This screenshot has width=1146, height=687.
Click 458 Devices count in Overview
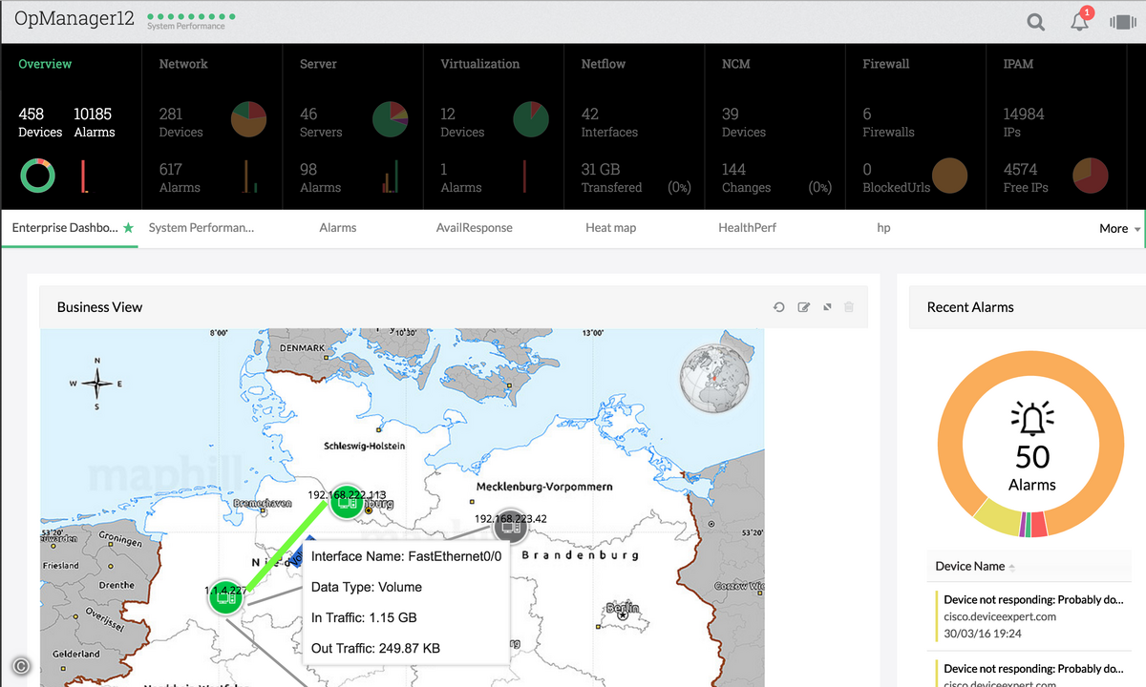click(40, 122)
